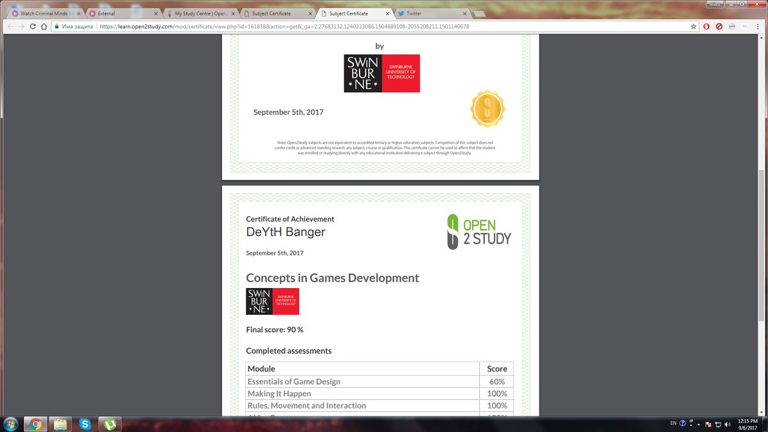Open uTorrent from the taskbar

tap(110, 424)
